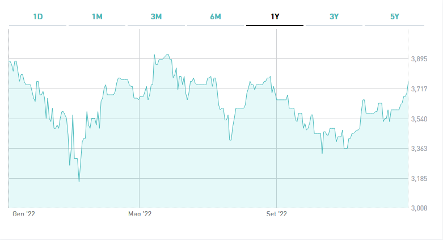Image resolution: width=443 pixels, height=240 pixels.
Task: Click the final rightmost point of the line
Action: [x=408, y=82]
